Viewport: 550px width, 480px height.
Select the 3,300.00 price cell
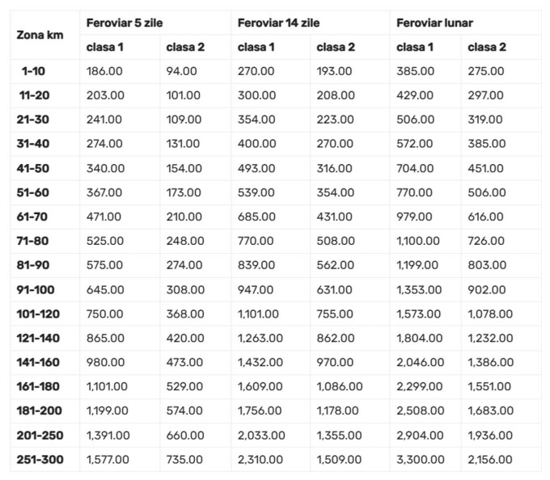pyautogui.click(x=420, y=460)
